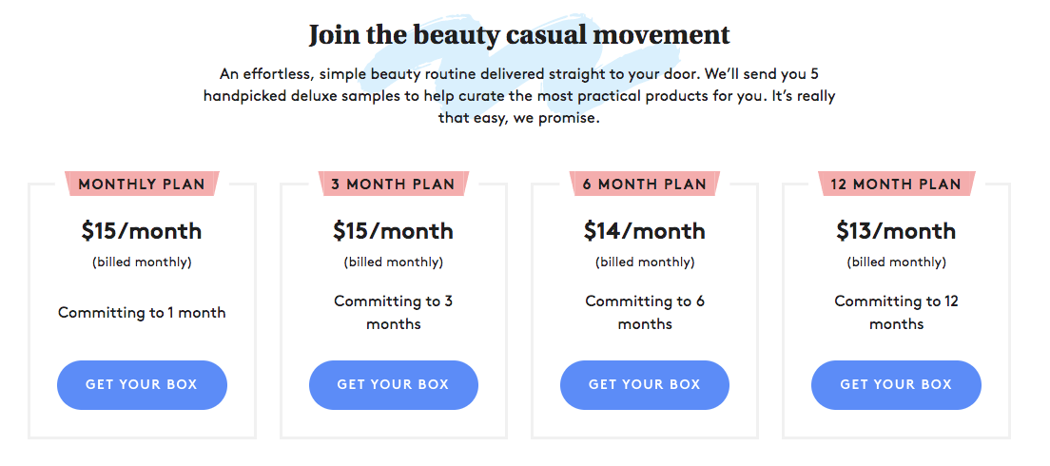This screenshot has width=1050, height=466.
Task: Select the 3 Month Plan banner label
Action: [393, 184]
